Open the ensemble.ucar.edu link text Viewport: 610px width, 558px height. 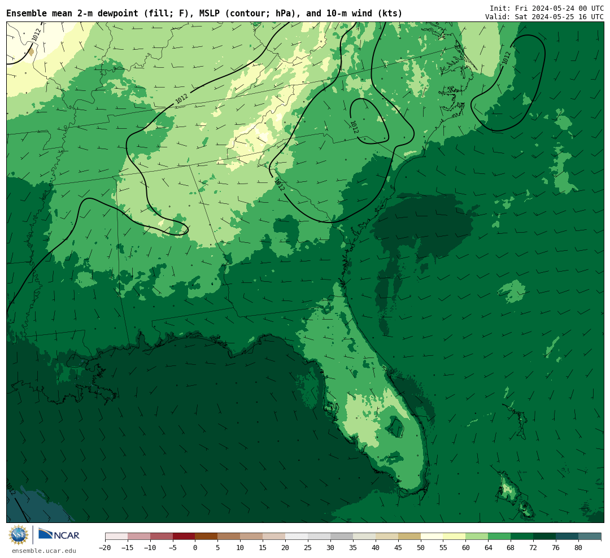pos(43,551)
